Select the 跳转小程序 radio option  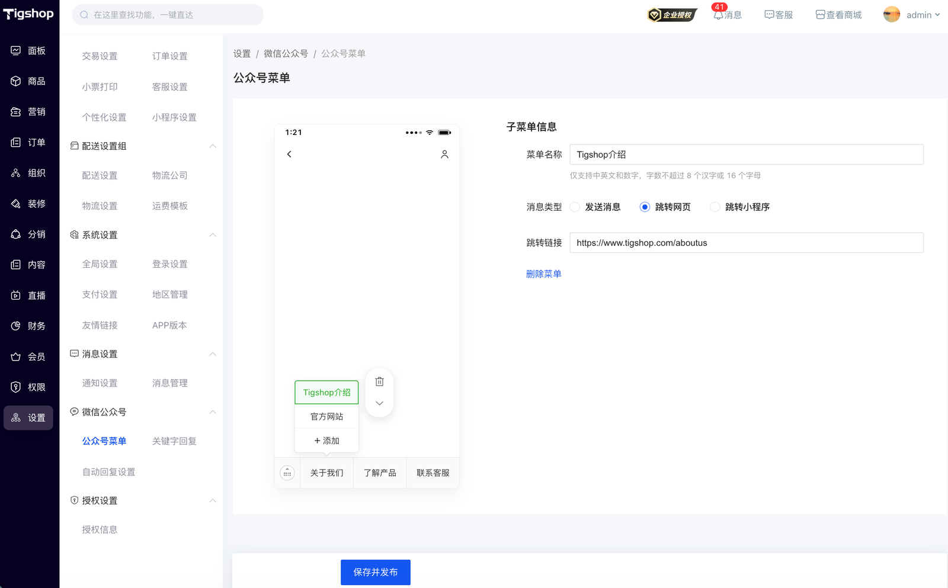[x=715, y=207]
